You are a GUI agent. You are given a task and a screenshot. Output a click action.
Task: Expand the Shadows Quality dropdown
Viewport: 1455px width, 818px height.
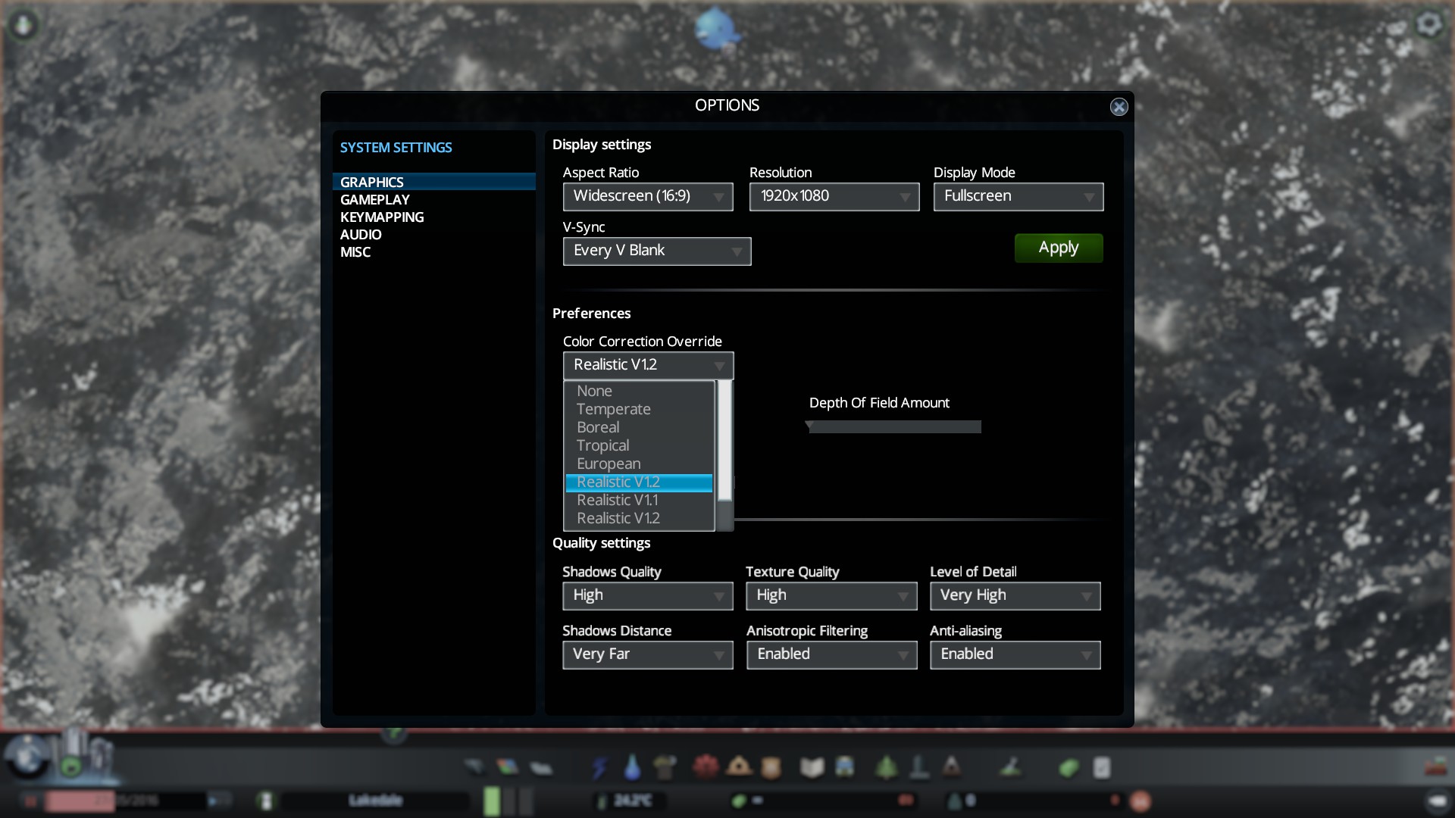(647, 595)
